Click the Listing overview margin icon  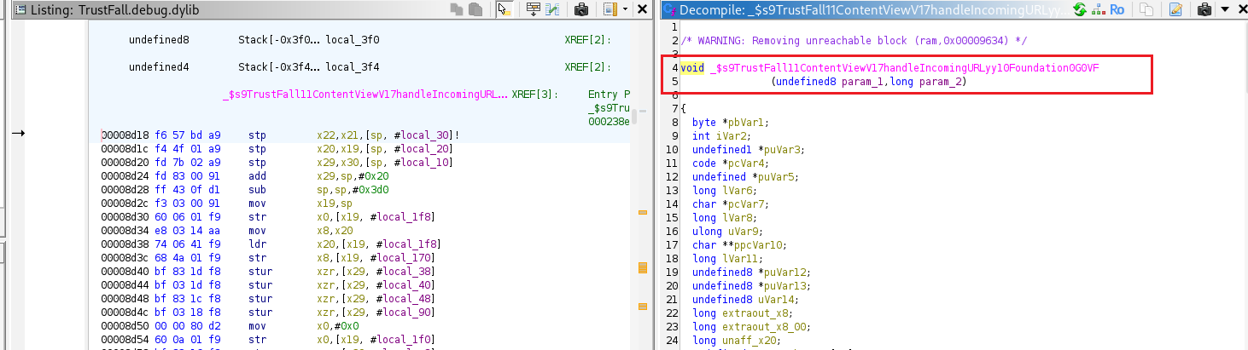click(609, 9)
